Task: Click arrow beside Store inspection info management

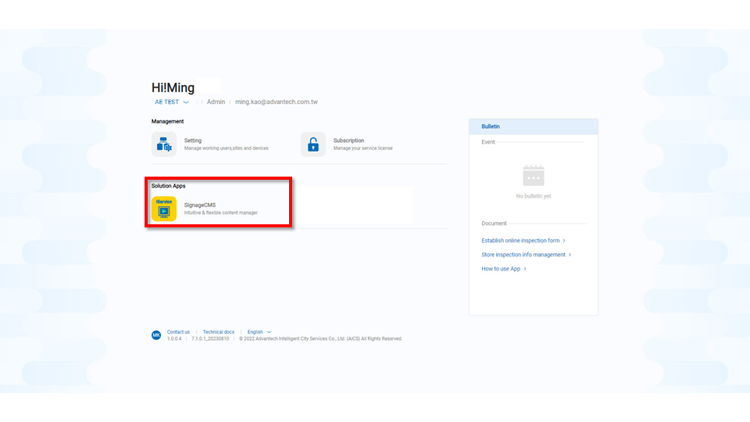Action: pos(570,255)
